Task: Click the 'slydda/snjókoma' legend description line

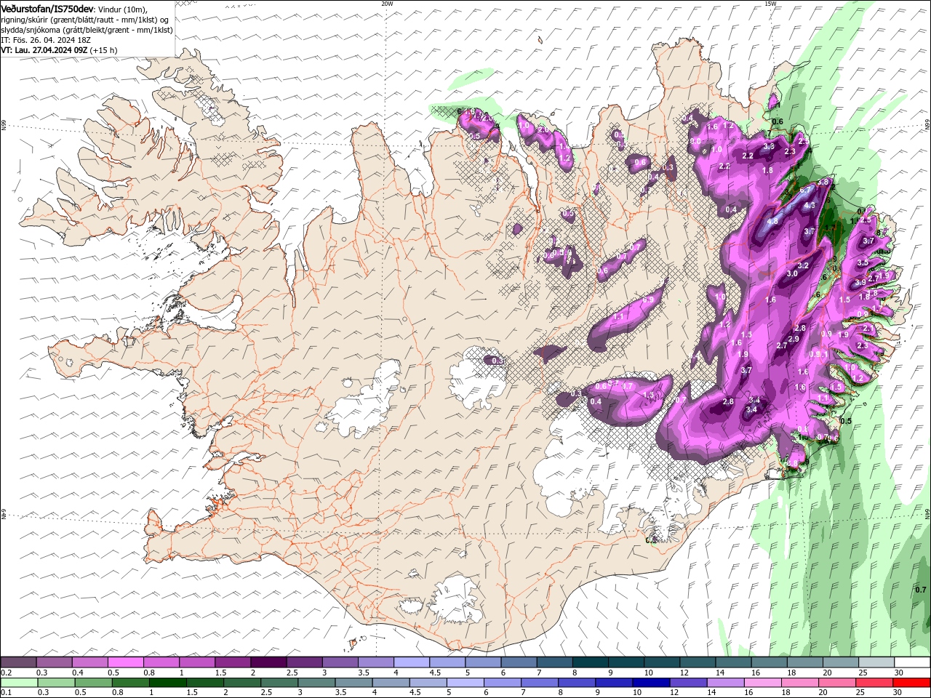Action: tap(87, 30)
